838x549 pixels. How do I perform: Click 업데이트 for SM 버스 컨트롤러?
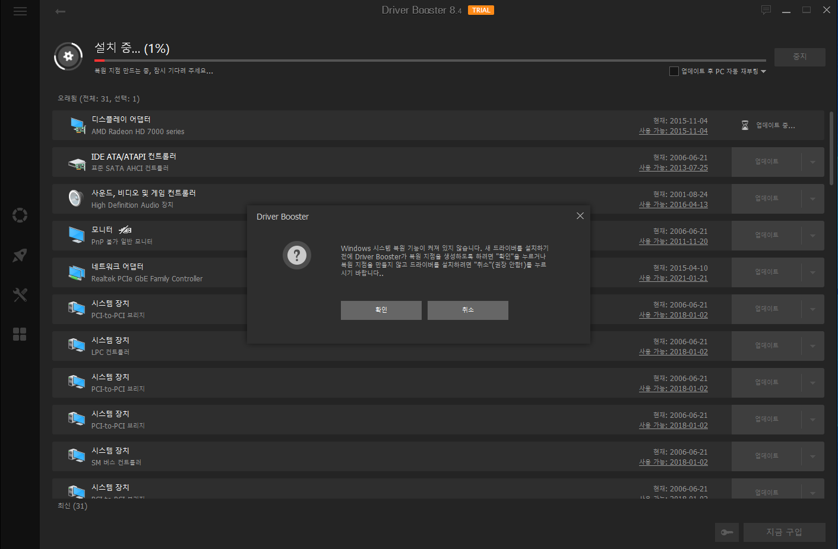(767, 456)
